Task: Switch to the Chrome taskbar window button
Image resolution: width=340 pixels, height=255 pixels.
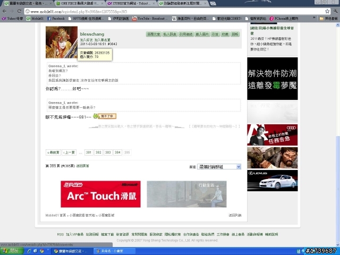Action: coord(73,251)
